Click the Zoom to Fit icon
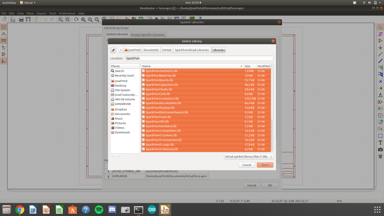The width and height of the screenshot is (384, 216). (97, 19)
